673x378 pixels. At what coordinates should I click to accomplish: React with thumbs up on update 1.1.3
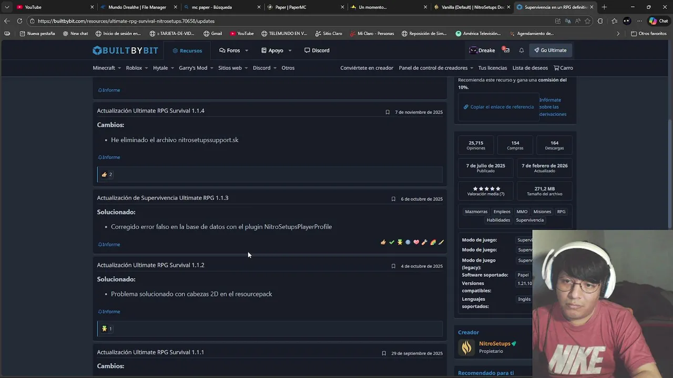point(383,242)
